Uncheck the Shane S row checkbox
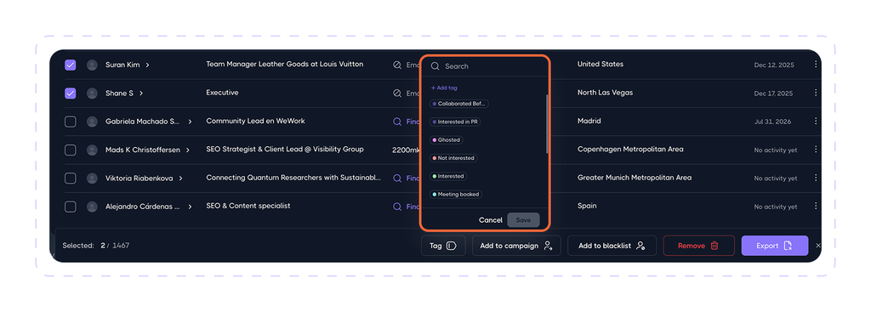The height and width of the screenshot is (312, 871). click(70, 94)
